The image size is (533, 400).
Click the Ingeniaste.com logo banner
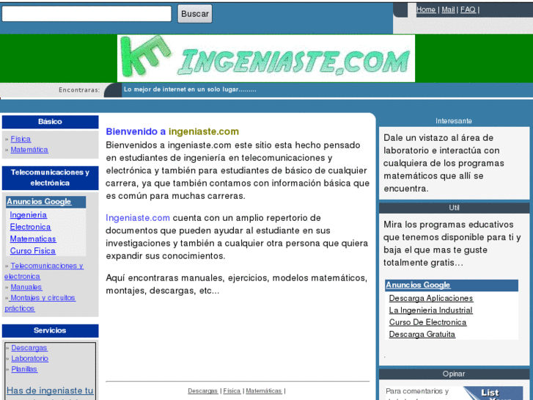point(266,58)
